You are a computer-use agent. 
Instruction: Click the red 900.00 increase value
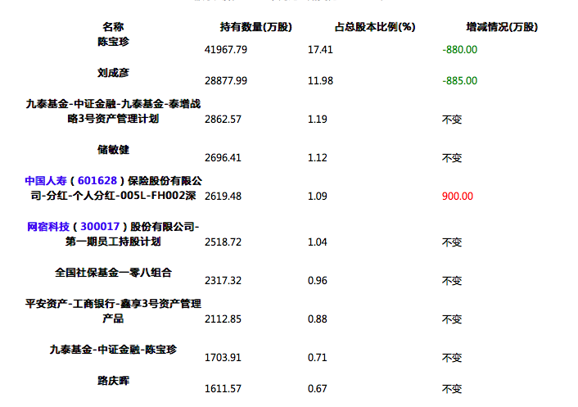[x=458, y=197]
